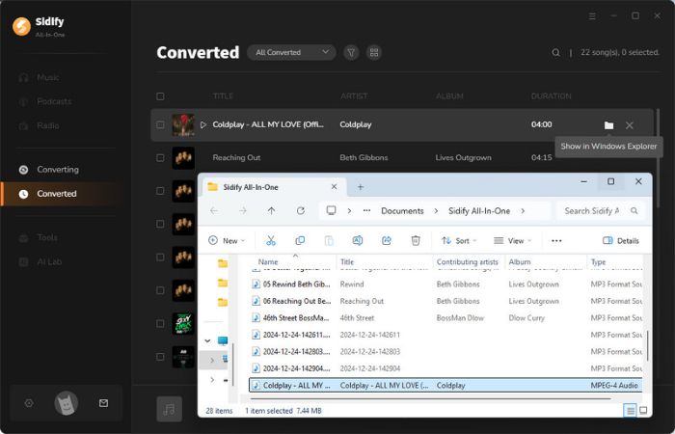Collapse the This PC tree node
Image resolution: width=675 pixels, height=434 pixels.
(x=207, y=341)
